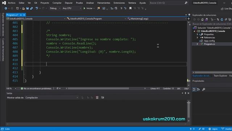
Task: Toggle Sync with Active Document icon
Action: (218, 20)
